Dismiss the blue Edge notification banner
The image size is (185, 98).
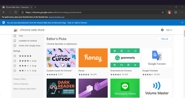(x=182, y=23)
